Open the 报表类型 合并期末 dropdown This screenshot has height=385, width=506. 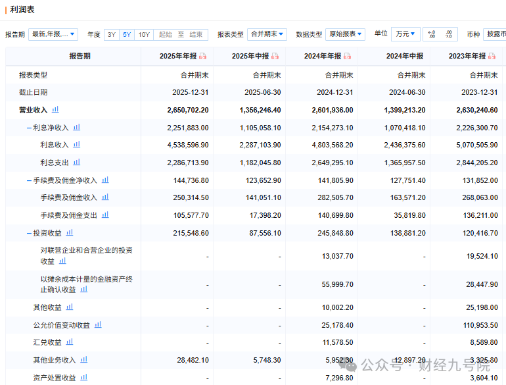[x=267, y=34]
